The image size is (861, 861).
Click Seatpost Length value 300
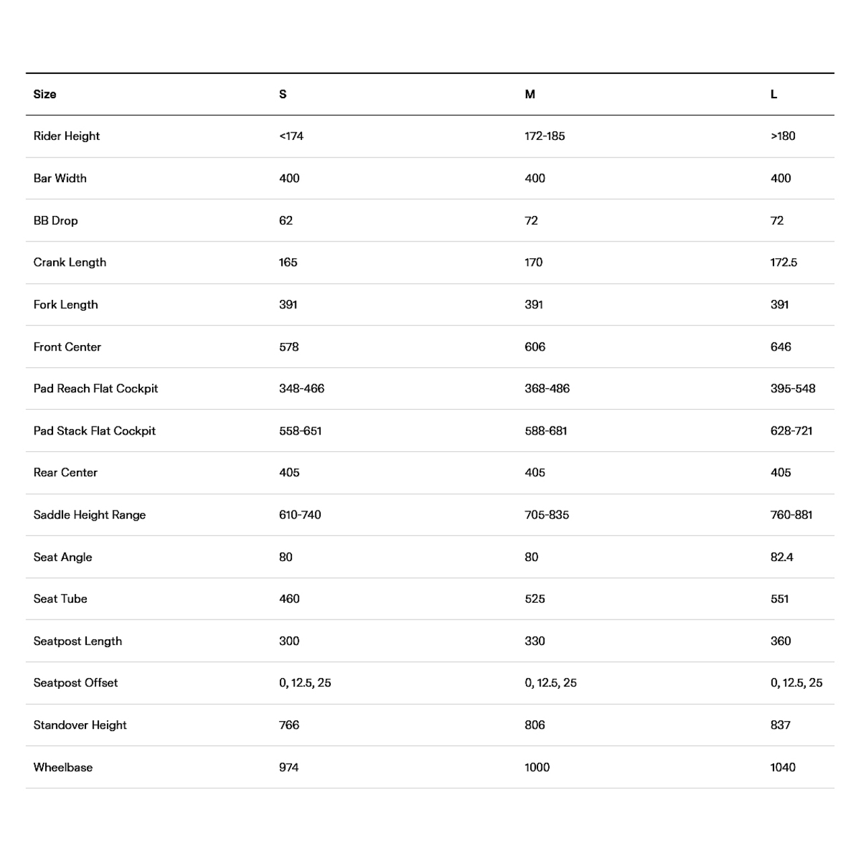pyautogui.click(x=289, y=641)
